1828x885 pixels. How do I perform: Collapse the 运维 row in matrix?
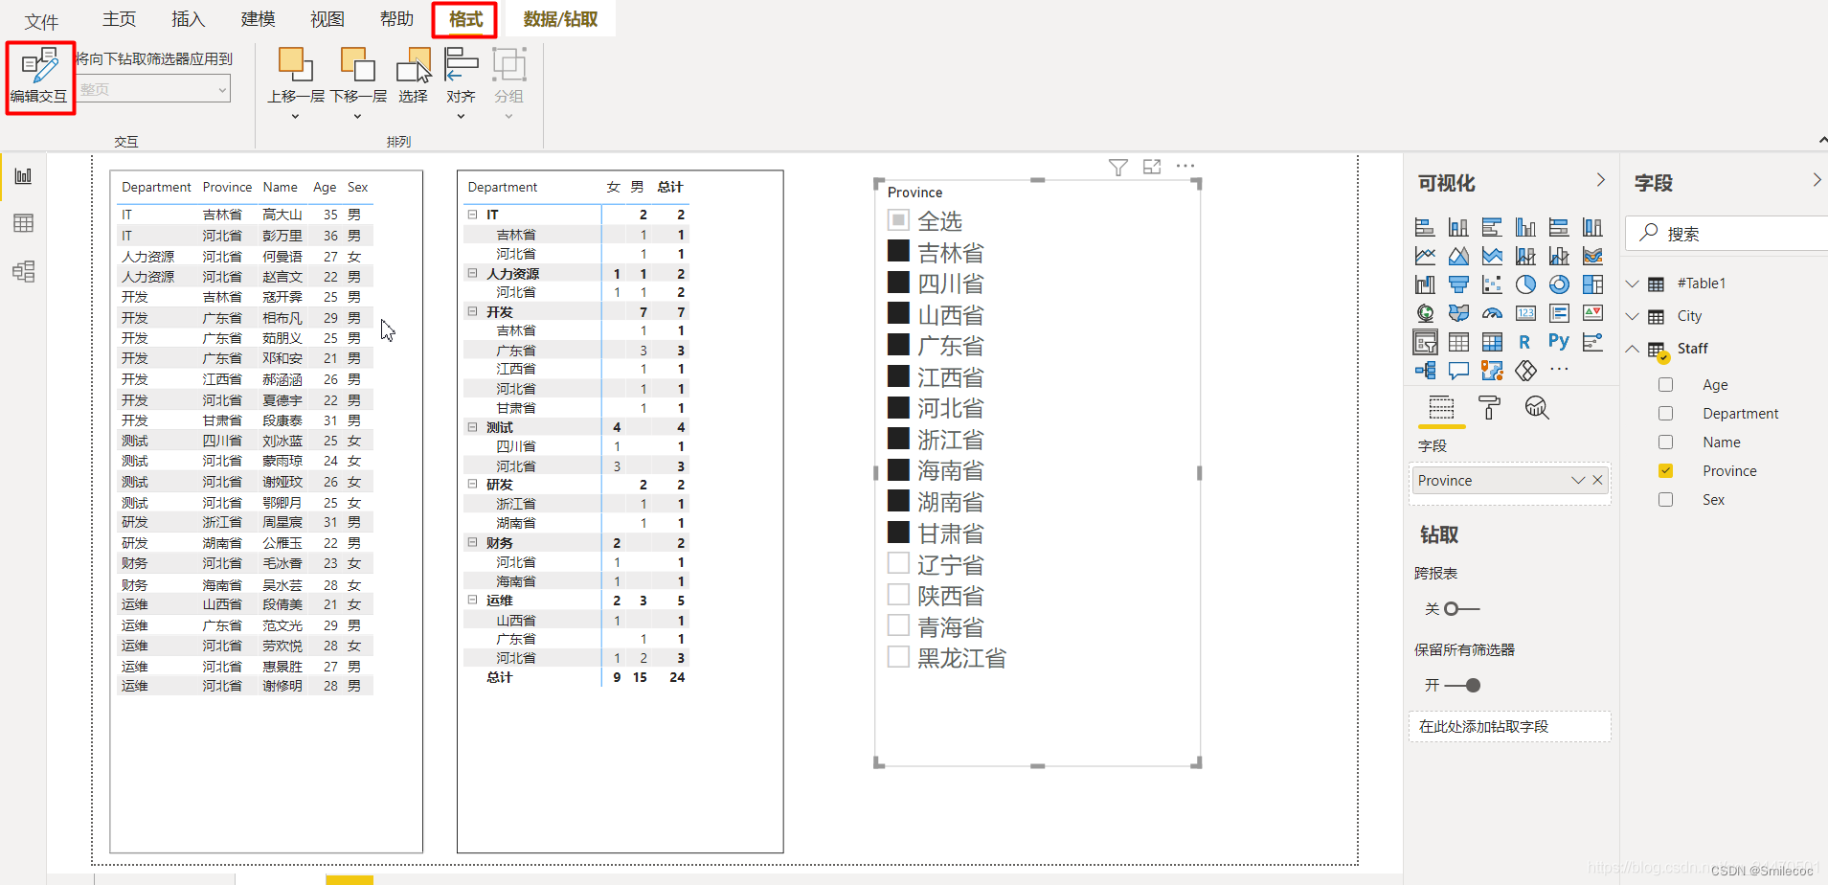tap(472, 600)
